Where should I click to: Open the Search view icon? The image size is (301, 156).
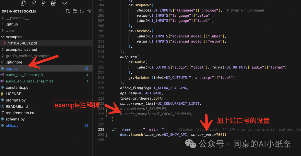[34, 3]
